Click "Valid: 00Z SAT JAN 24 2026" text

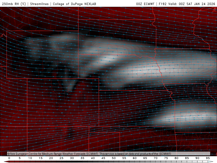coord(192,4)
